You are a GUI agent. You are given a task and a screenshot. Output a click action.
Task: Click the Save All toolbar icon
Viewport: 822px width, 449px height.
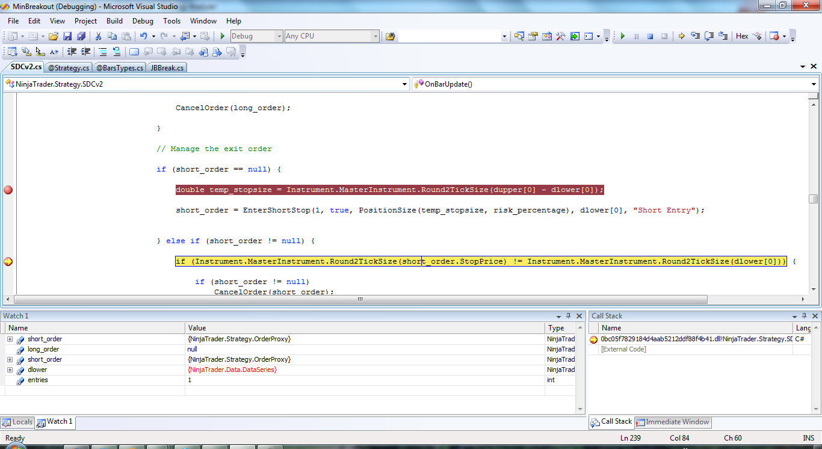(81, 36)
